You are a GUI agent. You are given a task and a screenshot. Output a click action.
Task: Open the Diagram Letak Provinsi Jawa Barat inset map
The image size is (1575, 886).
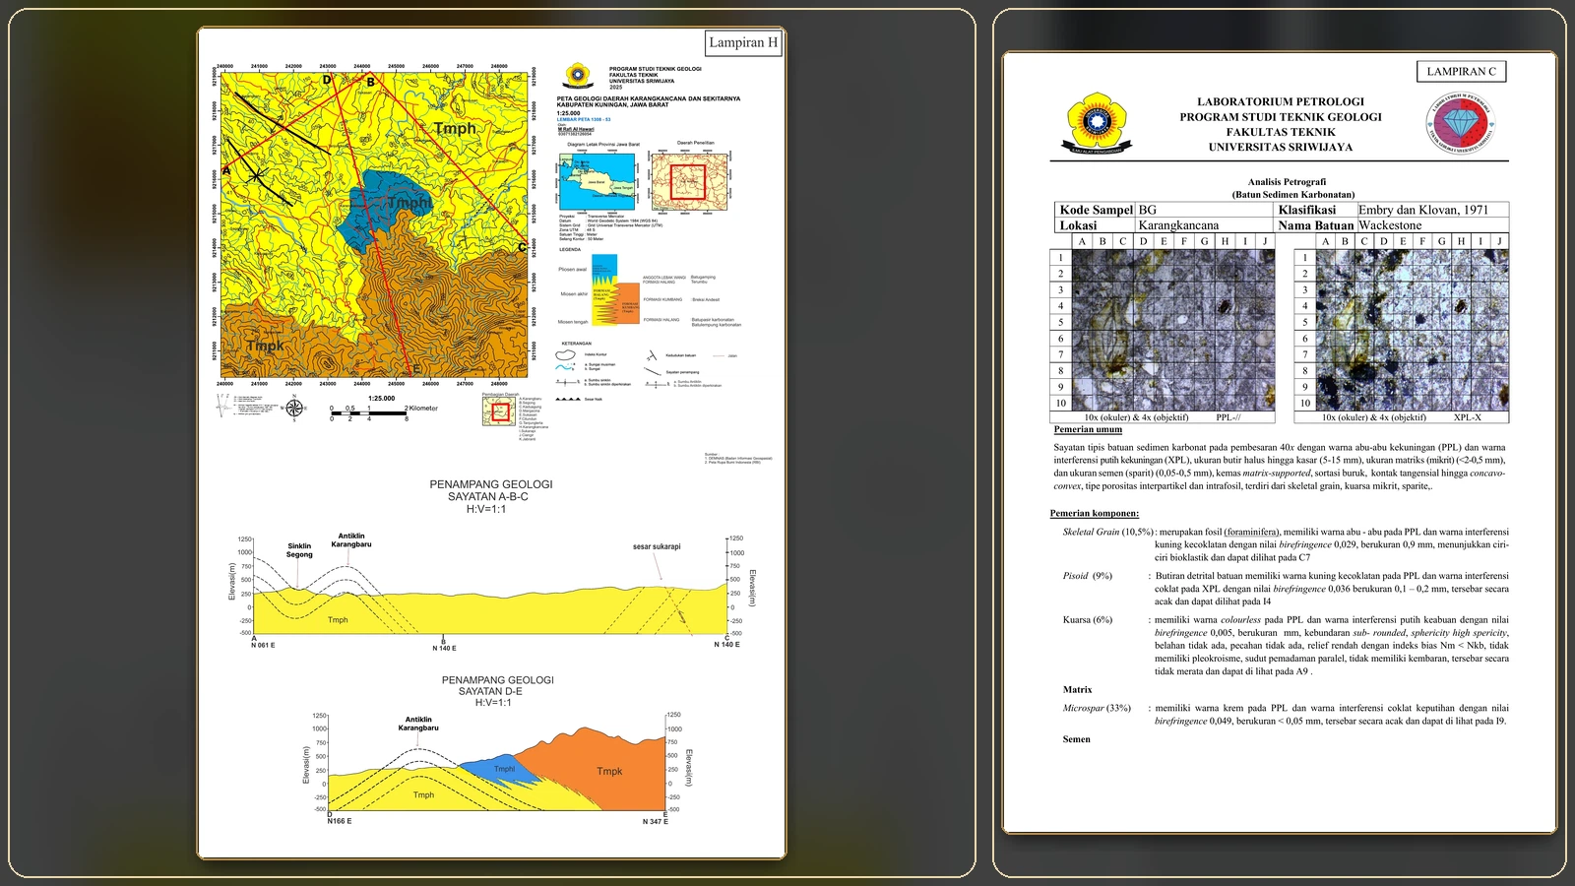pos(598,181)
